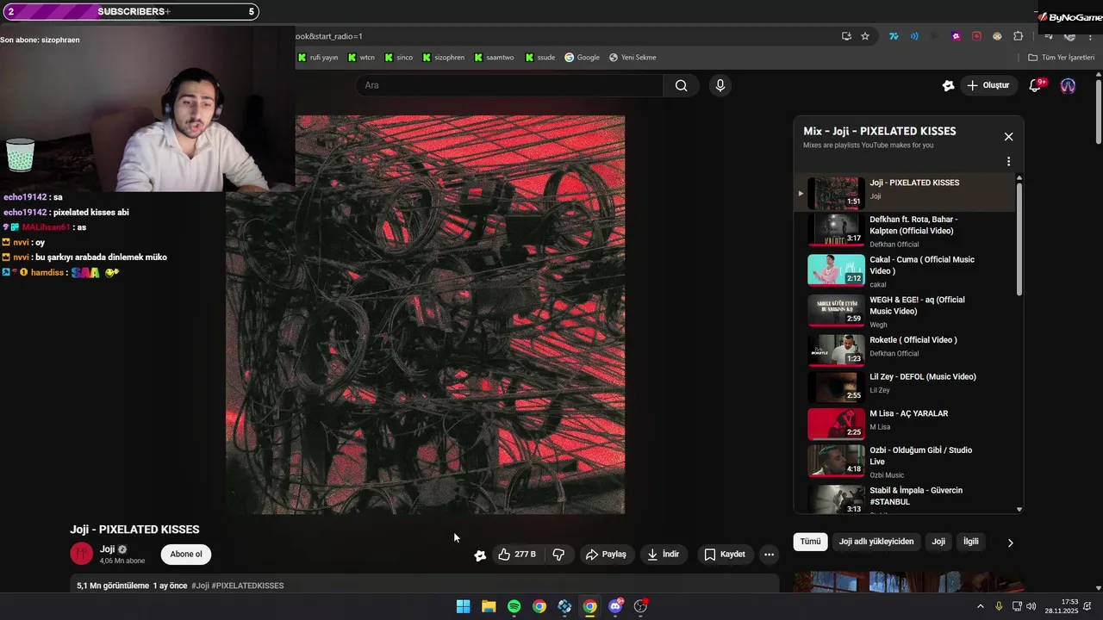This screenshot has height=620, width=1103.
Task: Open YouTube notifications bell
Action: (1036, 85)
